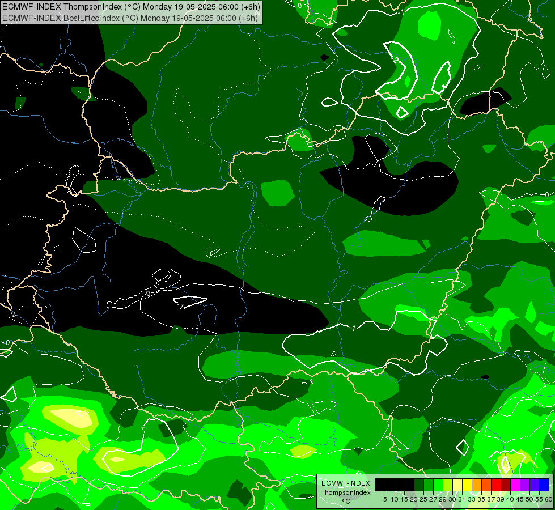This screenshot has height=510, width=555.
Task: Click the legend tick value 45
Action: click(520, 499)
